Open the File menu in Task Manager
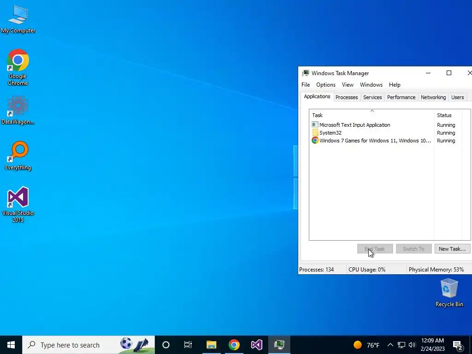Screen dimensions: 472x354 (x=306, y=85)
